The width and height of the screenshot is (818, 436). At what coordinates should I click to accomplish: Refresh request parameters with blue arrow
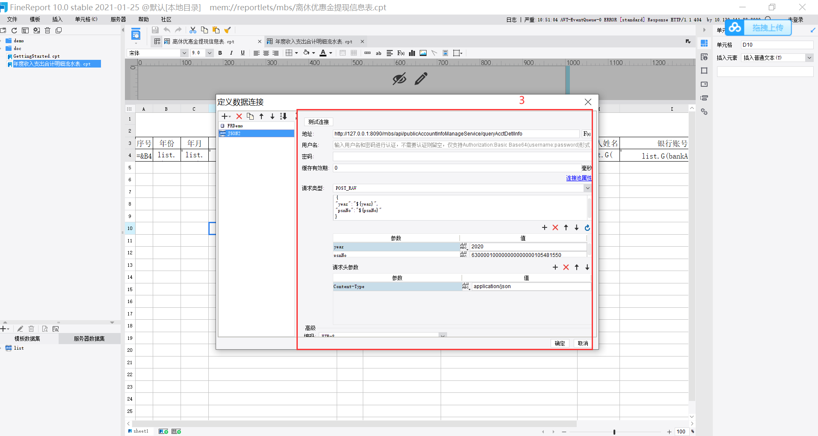click(x=587, y=227)
